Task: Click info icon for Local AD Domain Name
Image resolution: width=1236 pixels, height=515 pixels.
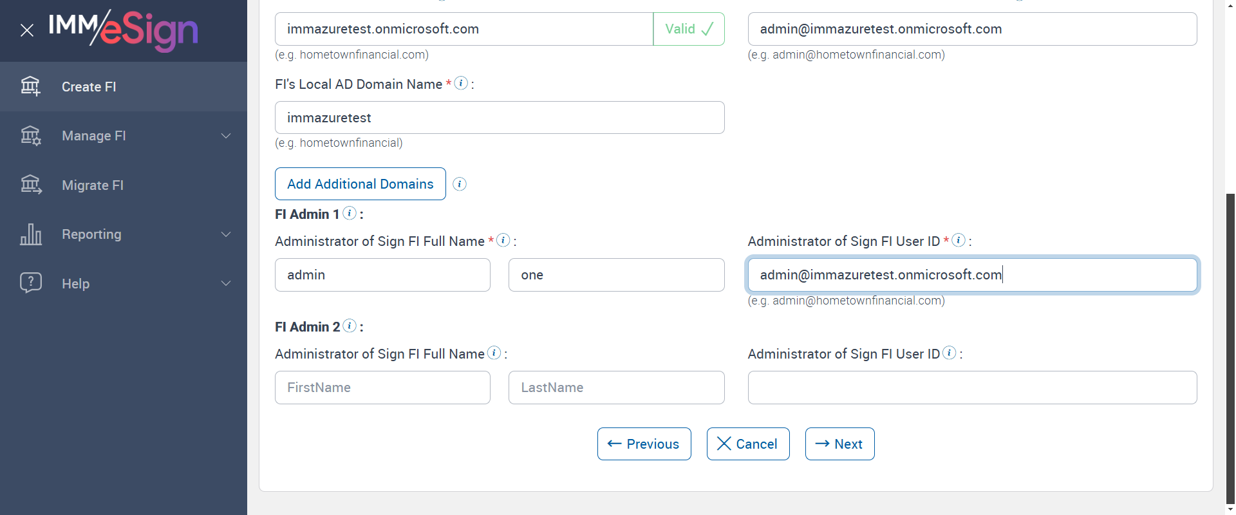Action: pos(461,83)
